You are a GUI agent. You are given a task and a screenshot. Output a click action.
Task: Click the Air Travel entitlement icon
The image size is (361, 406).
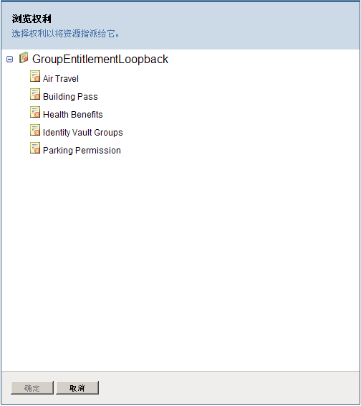tap(35, 76)
